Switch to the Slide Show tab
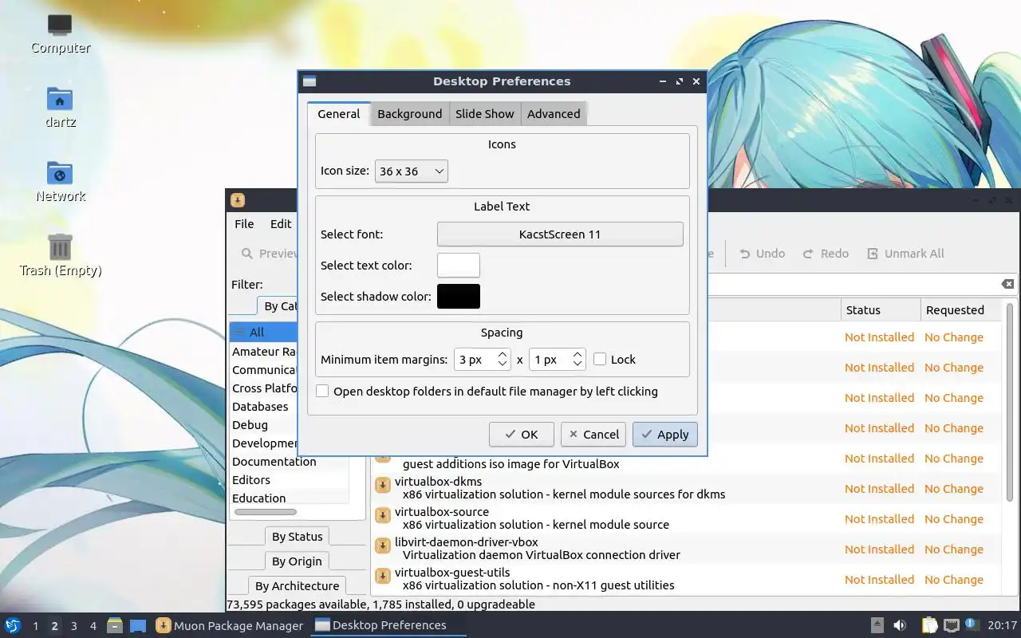Viewport: 1021px width, 638px height. [x=485, y=114]
